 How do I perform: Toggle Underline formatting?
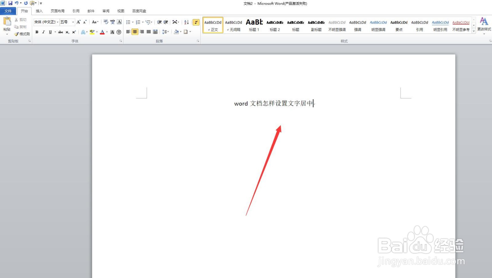click(x=50, y=32)
